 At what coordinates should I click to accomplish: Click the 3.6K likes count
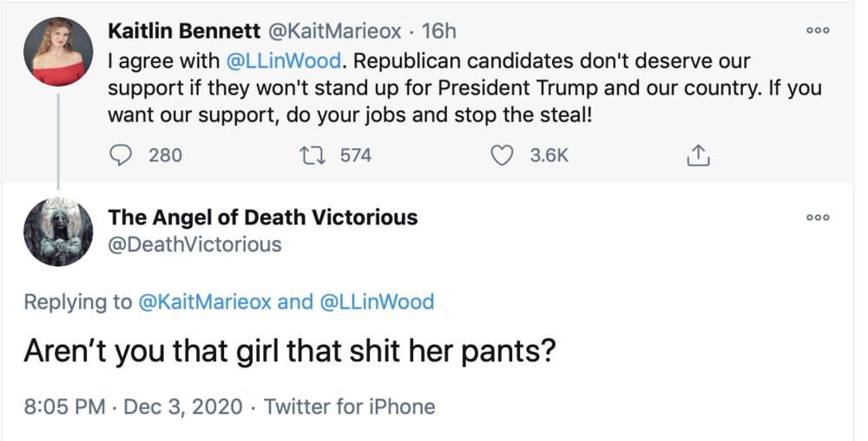(x=549, y=155)
